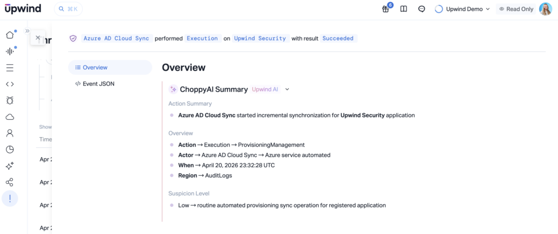The image size is (558, 234).
Task: Click the Action Summary label
Action: coord(190,104)
